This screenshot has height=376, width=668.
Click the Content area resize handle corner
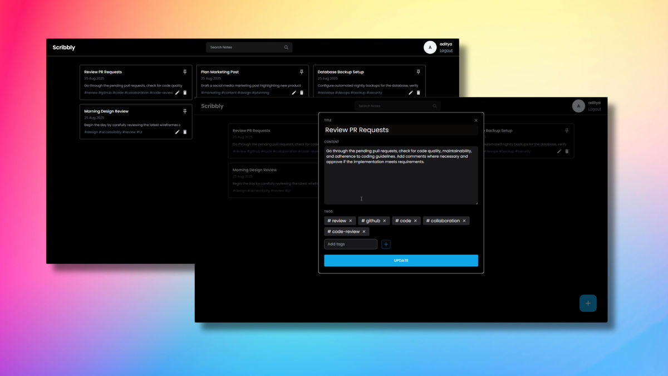pyautogui.click(x=476, y=202)
